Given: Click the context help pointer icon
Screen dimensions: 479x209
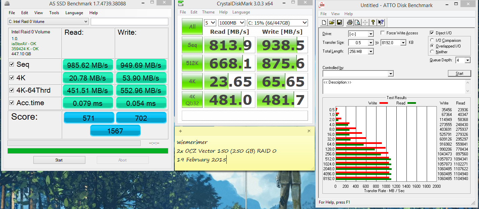Looking at the screenshot, I should point(381,23).
